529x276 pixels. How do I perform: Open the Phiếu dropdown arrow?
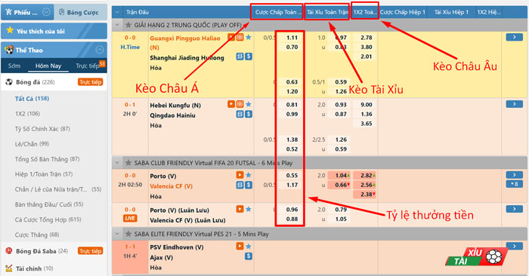tap(47, 12)
